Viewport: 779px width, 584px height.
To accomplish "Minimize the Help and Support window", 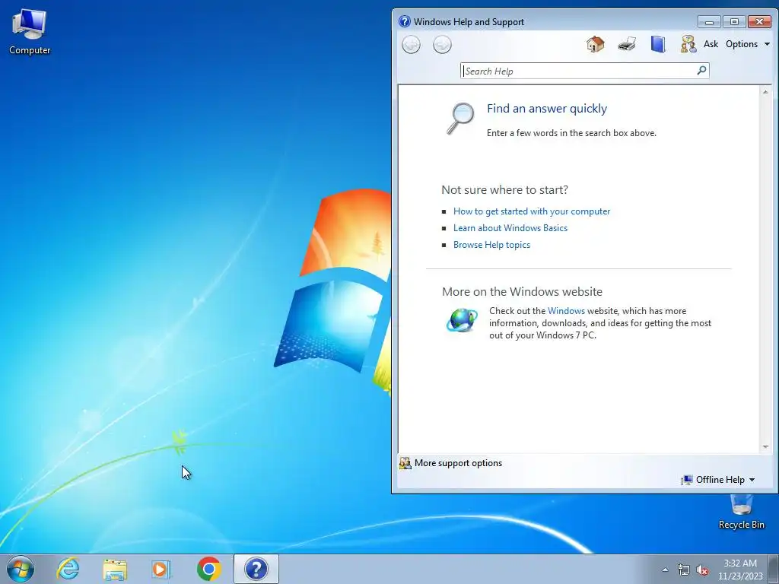I will point(709,22).
